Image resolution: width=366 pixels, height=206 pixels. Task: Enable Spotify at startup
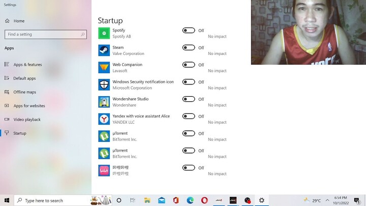189,31
